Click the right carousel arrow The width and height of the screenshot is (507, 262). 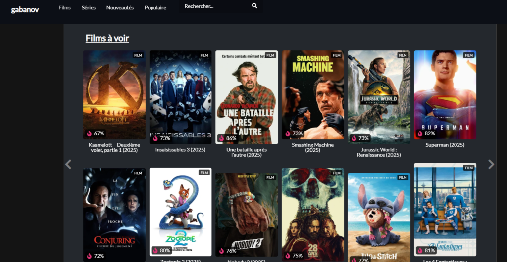[491, 165]
